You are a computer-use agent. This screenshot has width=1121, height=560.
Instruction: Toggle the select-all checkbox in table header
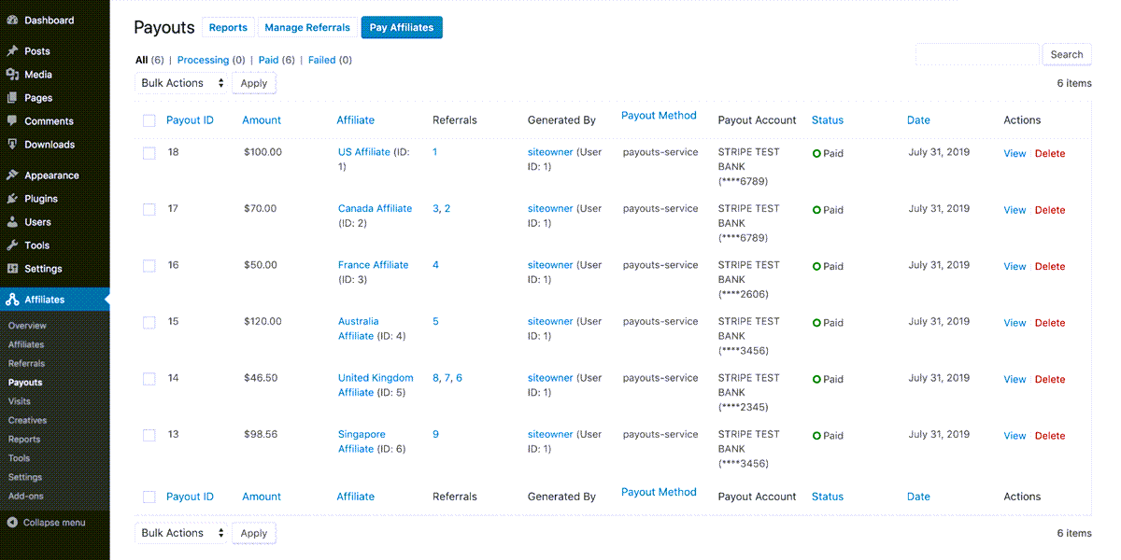click(149, 120)
